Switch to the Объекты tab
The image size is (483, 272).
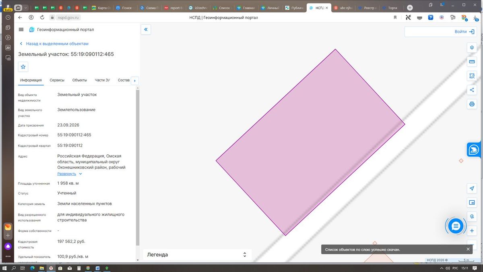(x=80, y=80)
